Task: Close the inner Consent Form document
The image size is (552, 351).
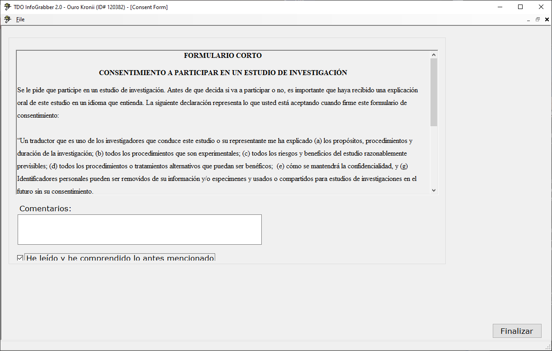Action: click(547, 19)
